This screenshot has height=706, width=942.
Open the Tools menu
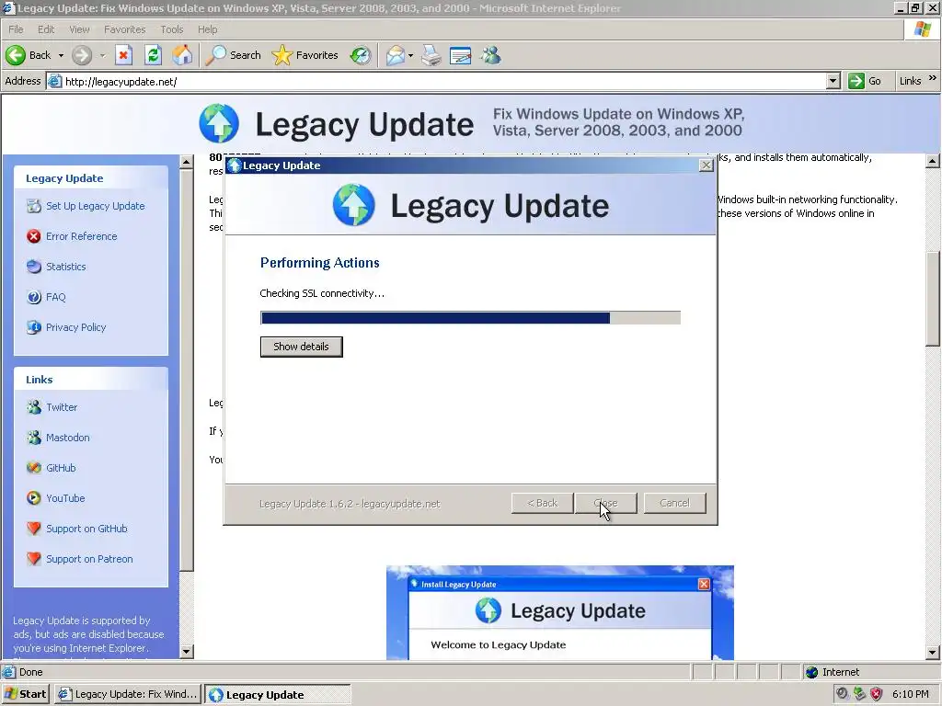click(x=172, y=29)
